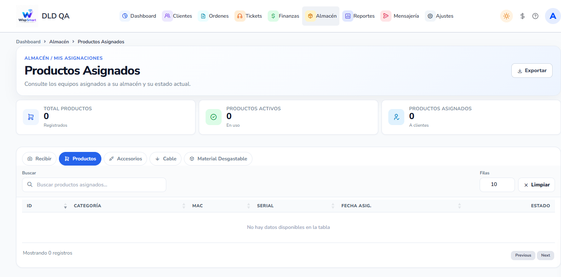Sort table by Serial column
The width and height of the screenshot is (561, 277).
coord(295,206)
